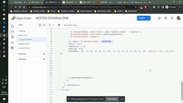Click Stop sharing button
Viewport: 183px width, 103px height.
tap(112, 99)
